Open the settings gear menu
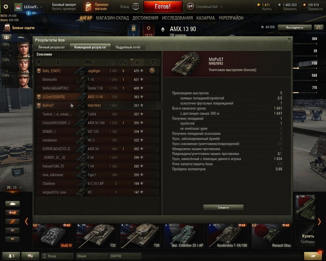 6,7
